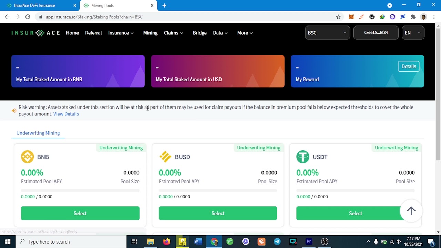Viewport: 441px width, 248px height.
Task: Click the My Total Staked Amount in BNB card
Action: click(x=78, y=71)
